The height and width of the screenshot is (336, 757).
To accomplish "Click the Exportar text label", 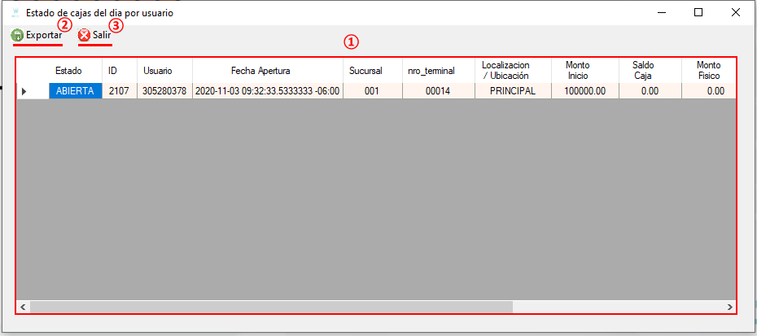I will tap(44, 35).
